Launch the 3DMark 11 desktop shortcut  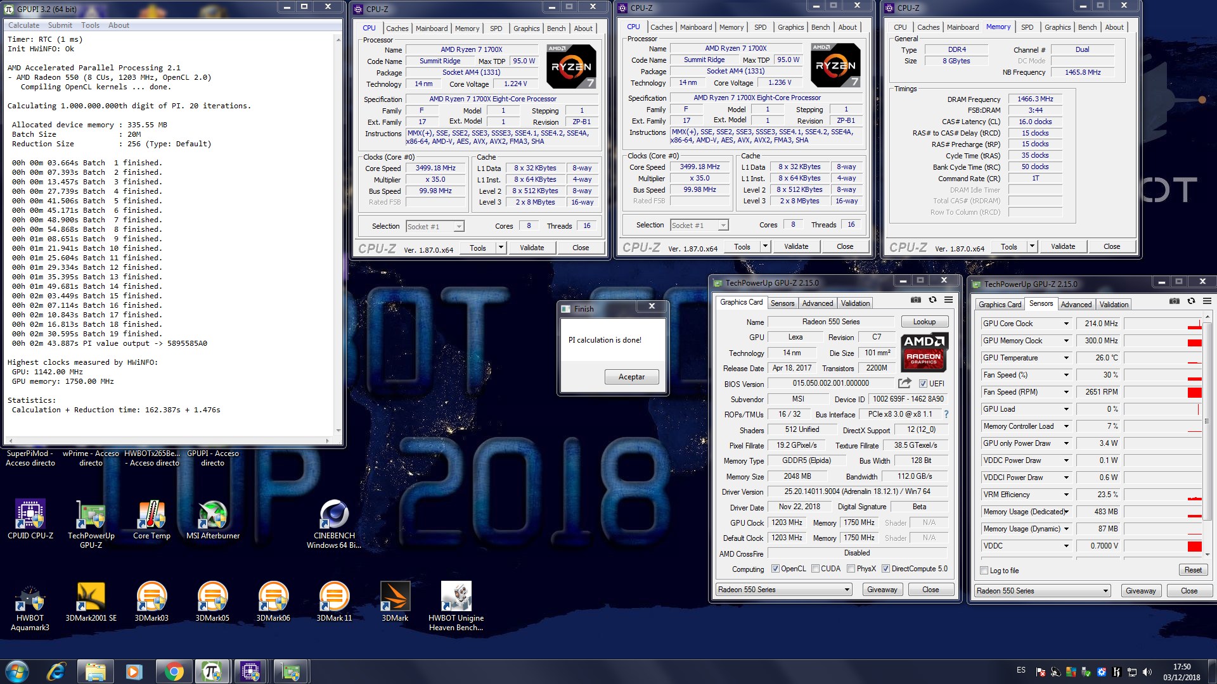[x=334, y=602]
